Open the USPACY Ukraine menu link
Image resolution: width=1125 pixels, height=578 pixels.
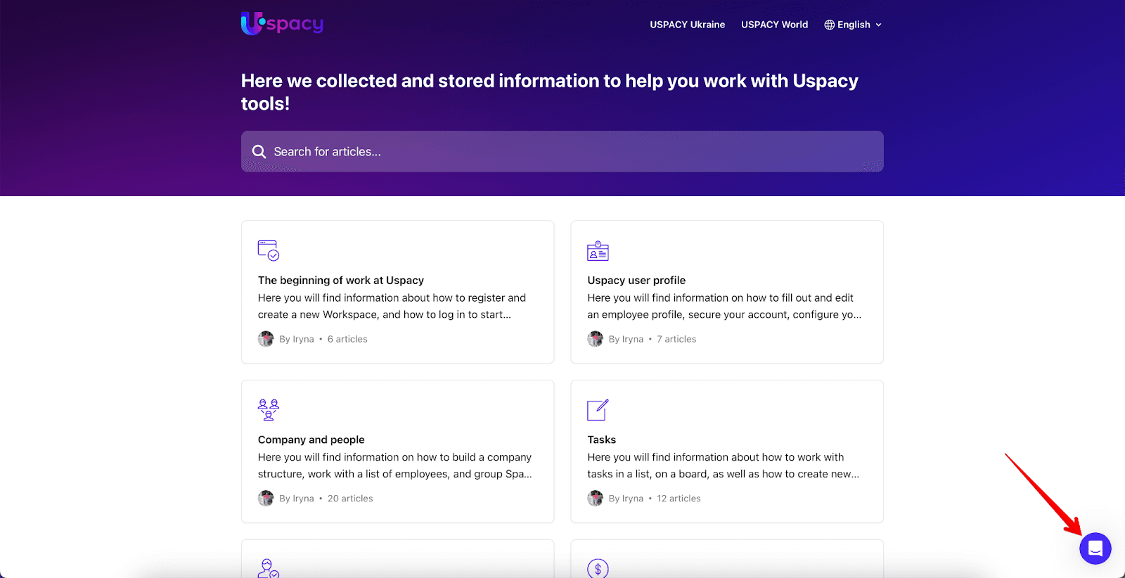click(687, 25)
